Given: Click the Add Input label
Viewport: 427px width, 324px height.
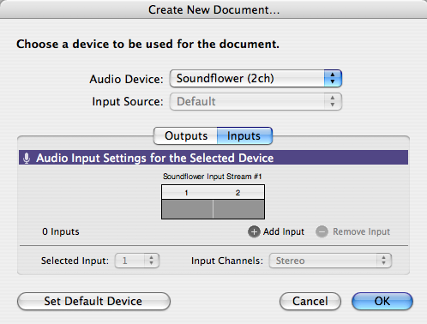Looking at the screenshot, I should [284, 231].
